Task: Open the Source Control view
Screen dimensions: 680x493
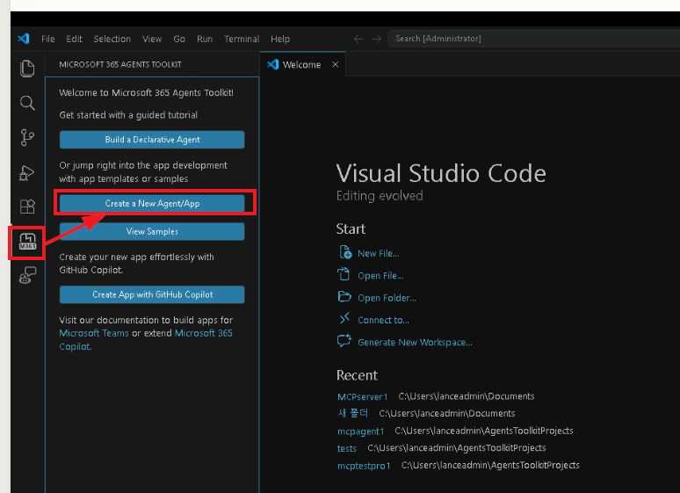Action: coord(27,138)
